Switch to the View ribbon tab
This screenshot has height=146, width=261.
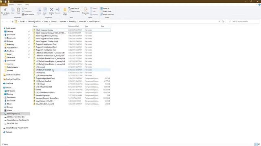[27, 4]
